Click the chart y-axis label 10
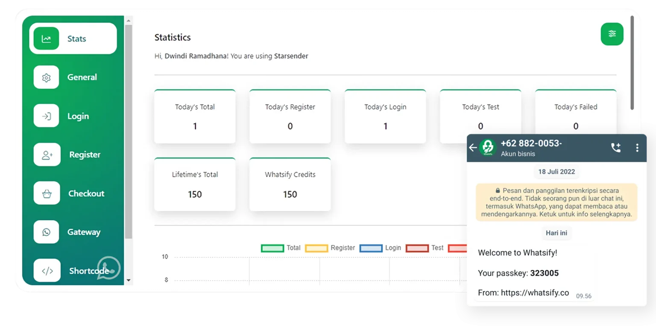The height and width of the screenshot is (328, 656). point(165,257)
